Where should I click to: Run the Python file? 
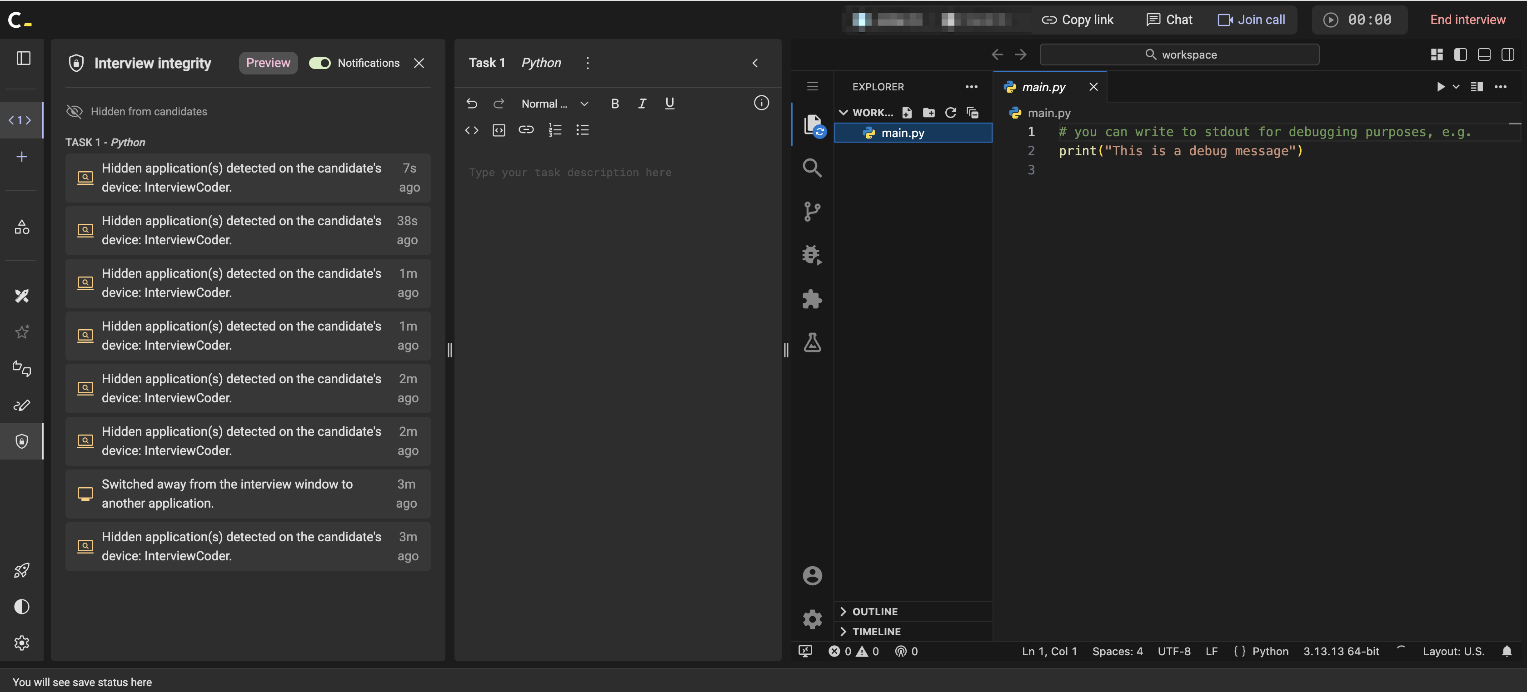pyautogui.click(x=1441, y=86)
